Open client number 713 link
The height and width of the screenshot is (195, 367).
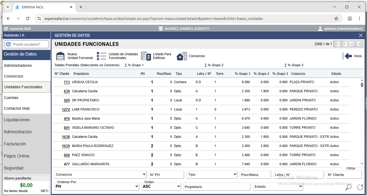point(67,82)
